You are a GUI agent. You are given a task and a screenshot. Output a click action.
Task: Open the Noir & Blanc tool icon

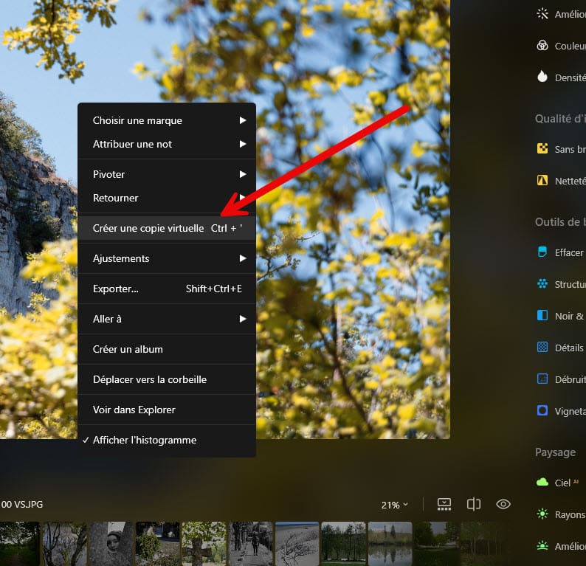pos(542,316)
